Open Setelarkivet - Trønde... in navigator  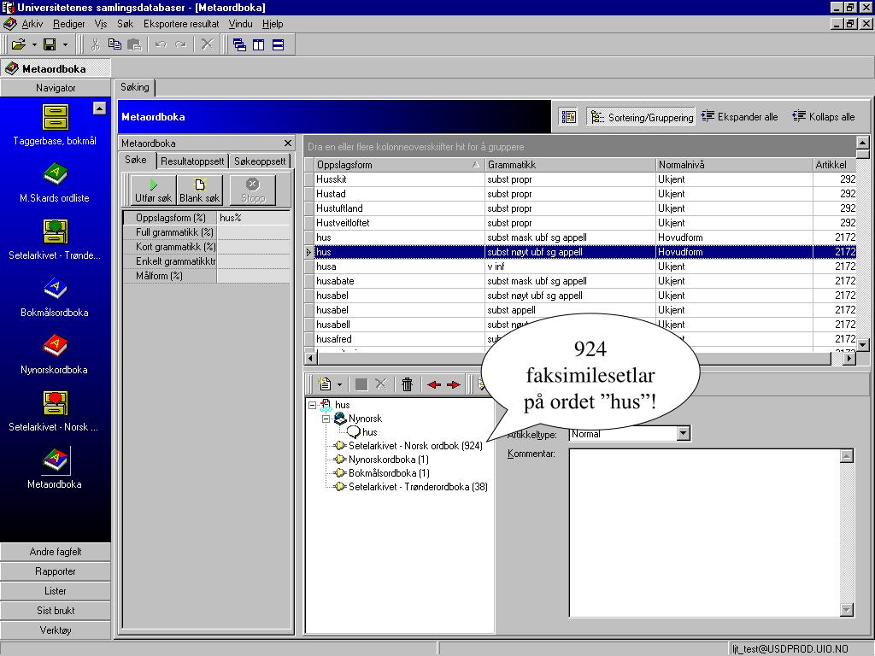coord(55,240)
